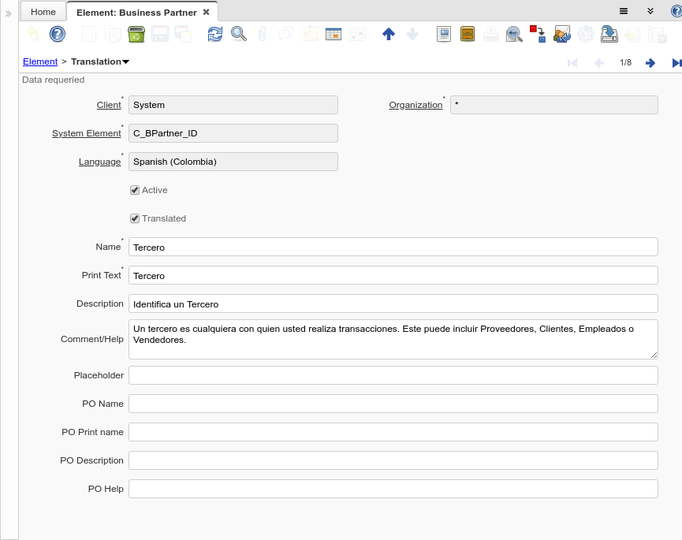Click the Placeholder input field

point(393,375)
